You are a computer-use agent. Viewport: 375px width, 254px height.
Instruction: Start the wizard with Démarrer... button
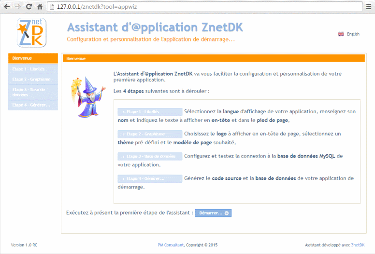213,213
